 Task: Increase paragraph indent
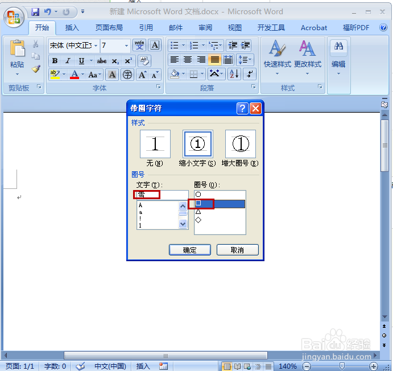pyautogui.click(x=245, y=46)
